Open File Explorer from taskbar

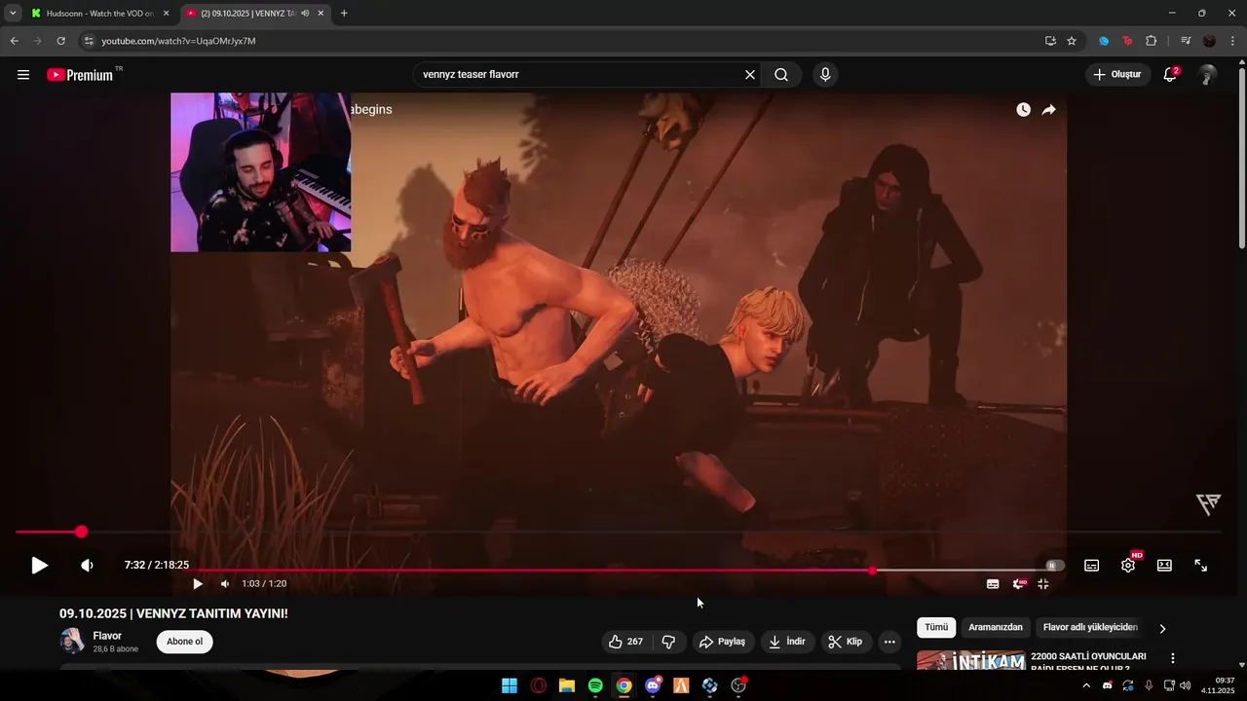pos(567,685)
